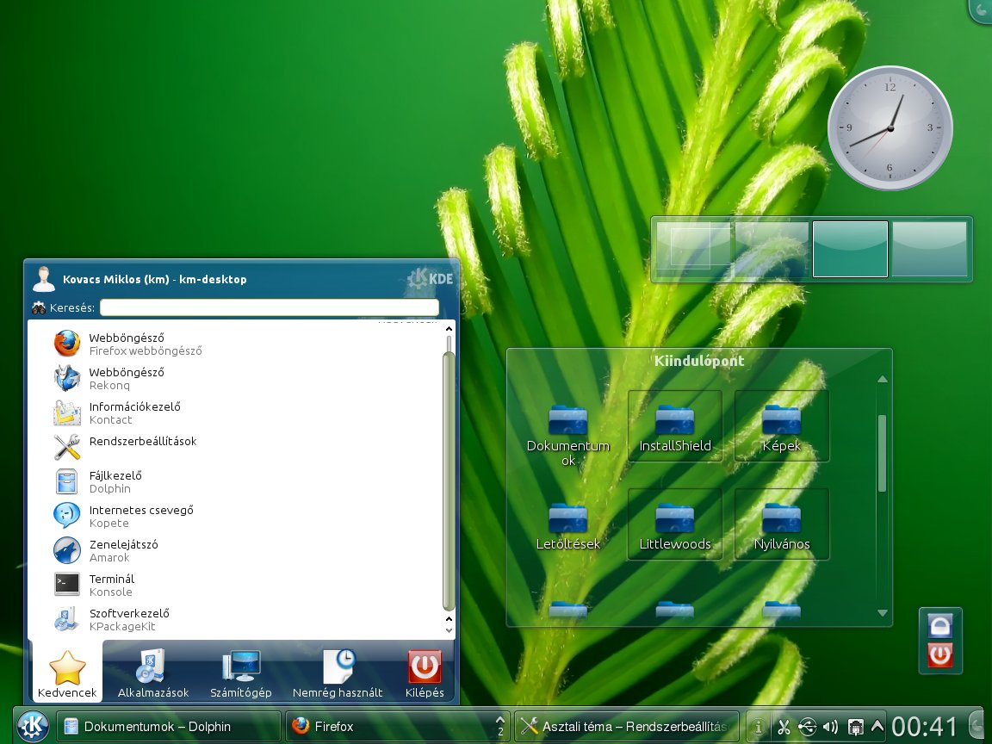Switch to first virtual desktop in pager
Viewport: 992px width, 744px height.
tap(692, 249)
